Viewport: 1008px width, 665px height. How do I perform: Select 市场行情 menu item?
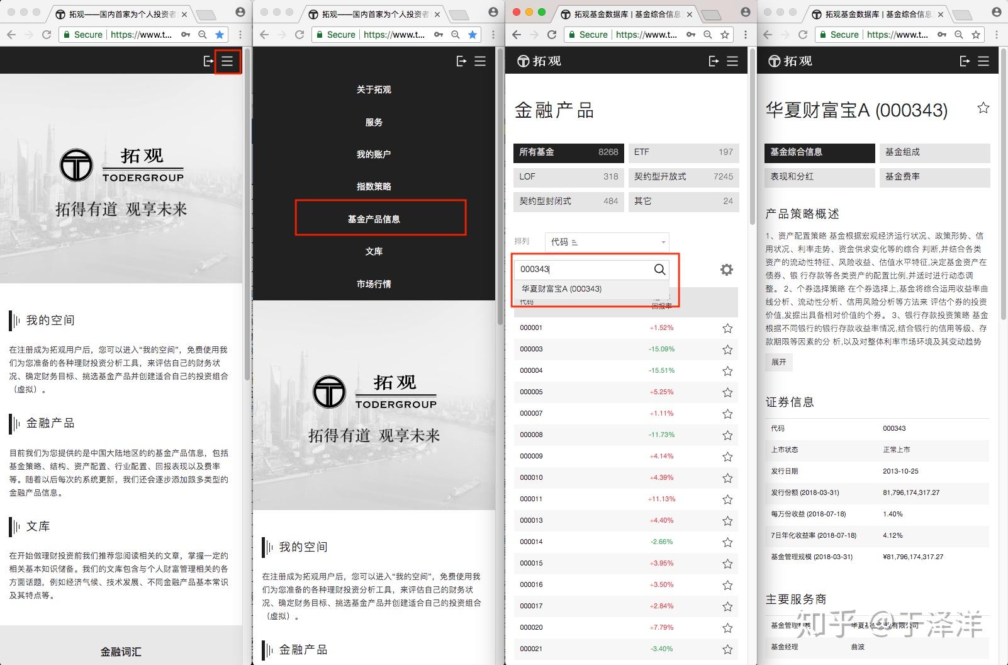pos(374,284)
